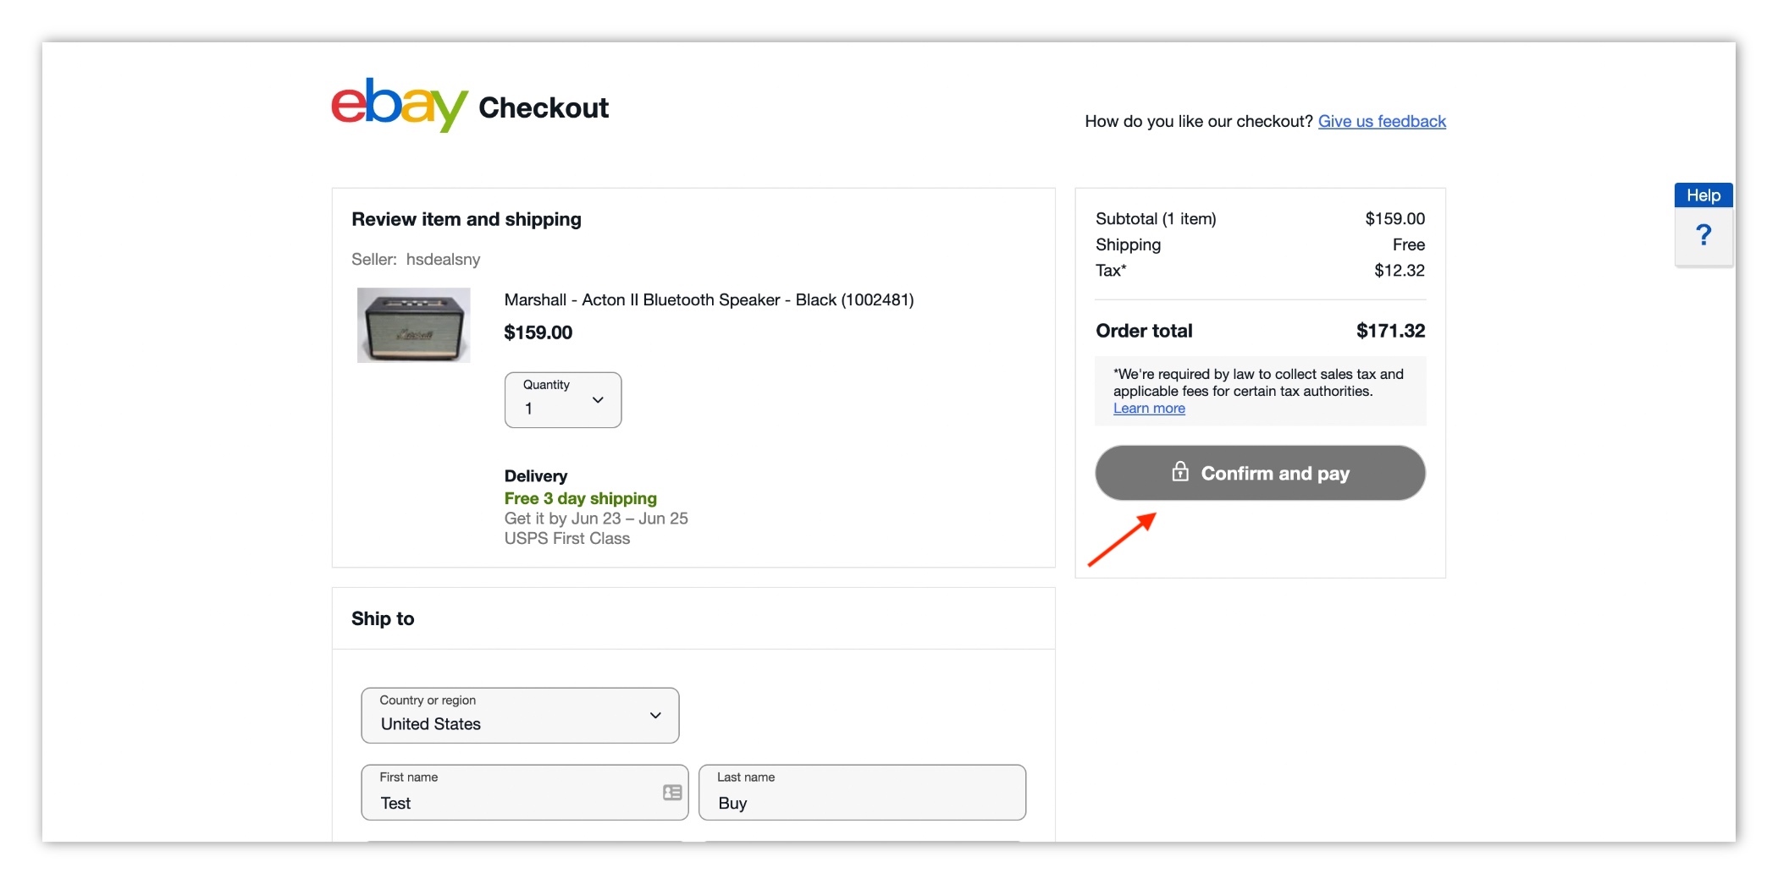
Task: Click the Marshall Acton II Bluetooth Speaker title
Action: coord(709,300)
